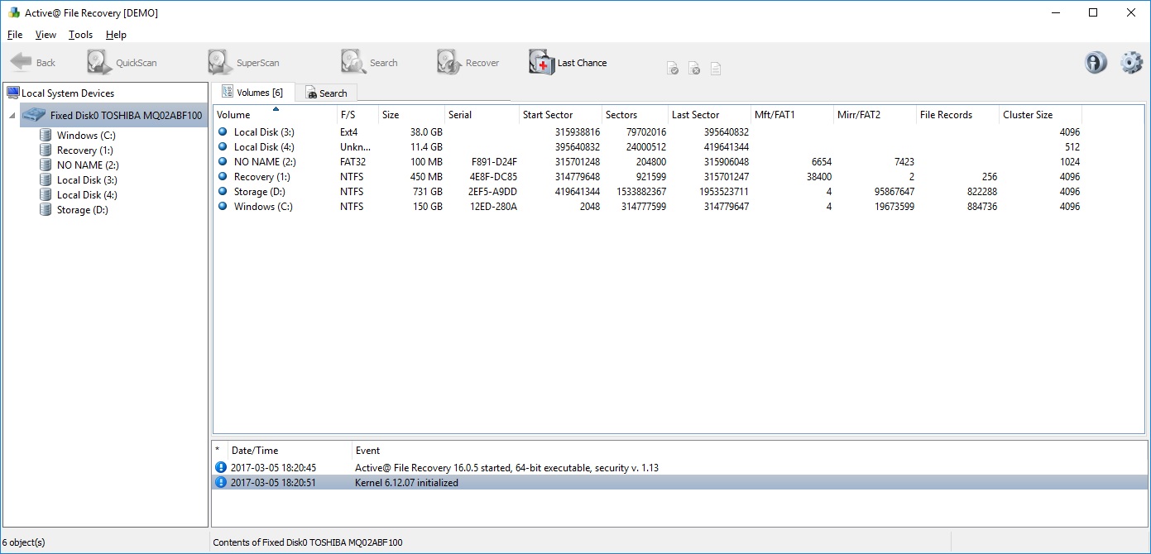Click the document-with-checkmark toolbar icon
This screenshot has height=554, width=1151.
(x=672, y=68)
